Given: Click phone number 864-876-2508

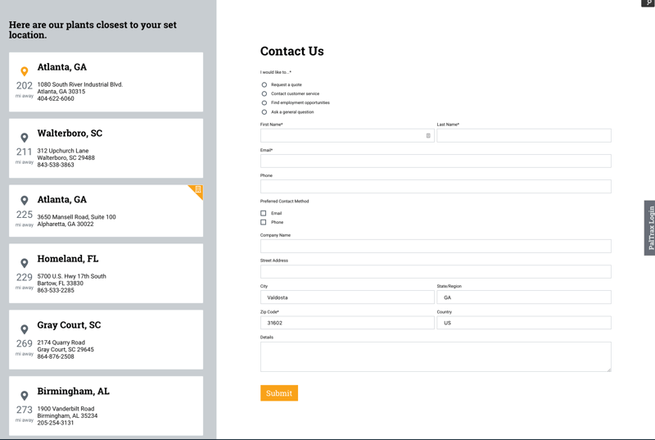Looking at the screenshot, I should (56, 356).
